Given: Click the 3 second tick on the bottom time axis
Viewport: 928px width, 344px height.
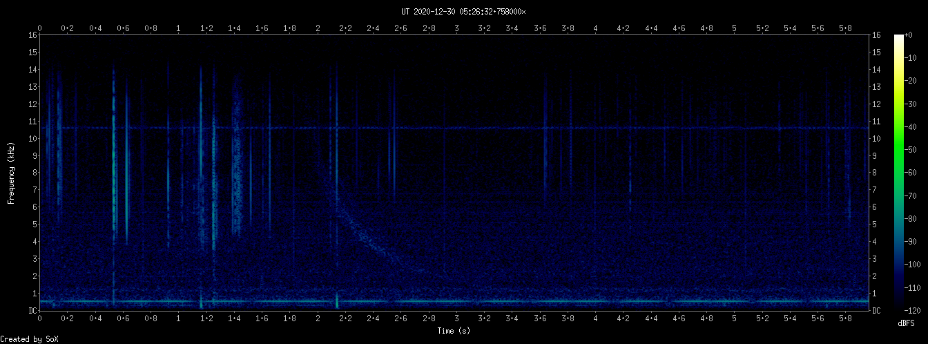Looking at the screenshot, I should [x=457, y=318].
